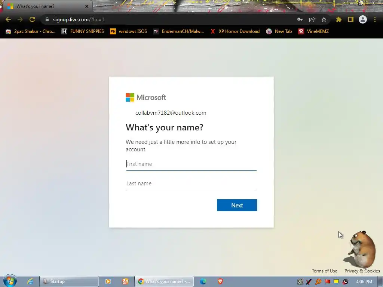Open the Chrome profile avatar
Screen dimensions: 383x287
point(363,19)
